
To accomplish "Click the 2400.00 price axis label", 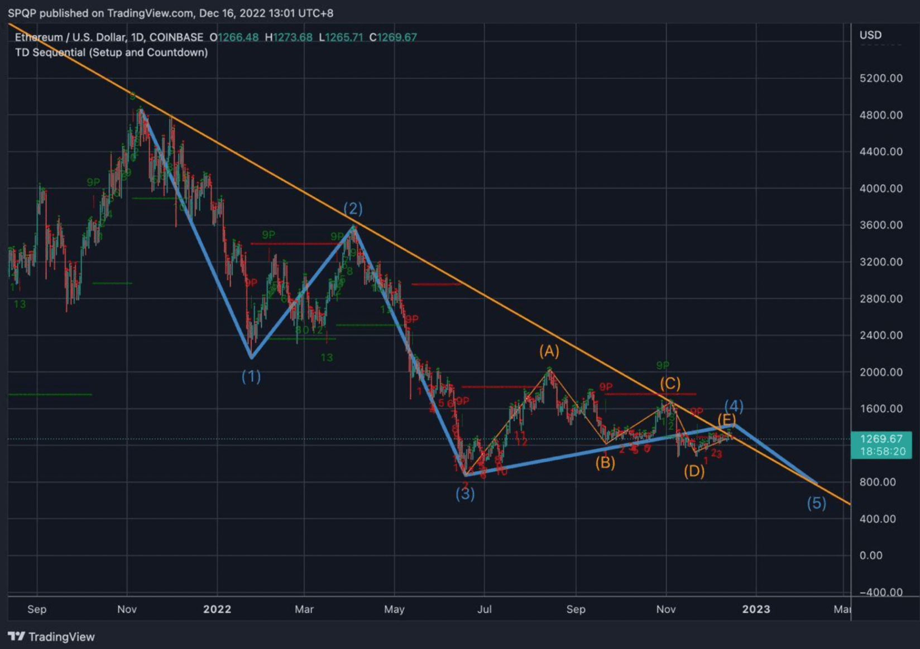I will (881, 335).
